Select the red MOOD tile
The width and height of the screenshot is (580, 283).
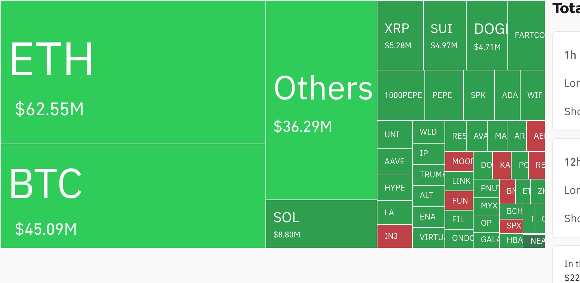459,161
